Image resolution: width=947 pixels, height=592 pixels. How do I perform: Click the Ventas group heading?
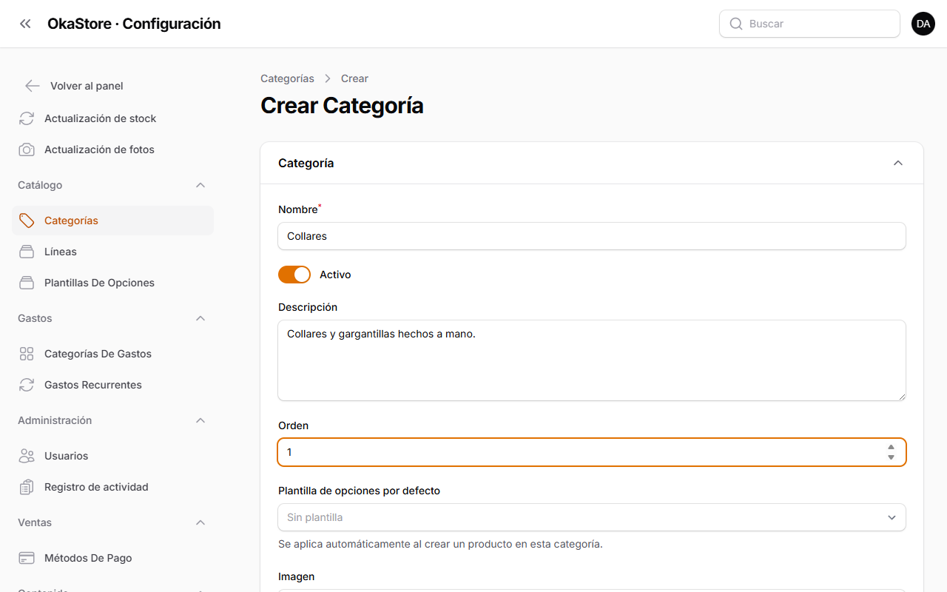coord(35,522)
